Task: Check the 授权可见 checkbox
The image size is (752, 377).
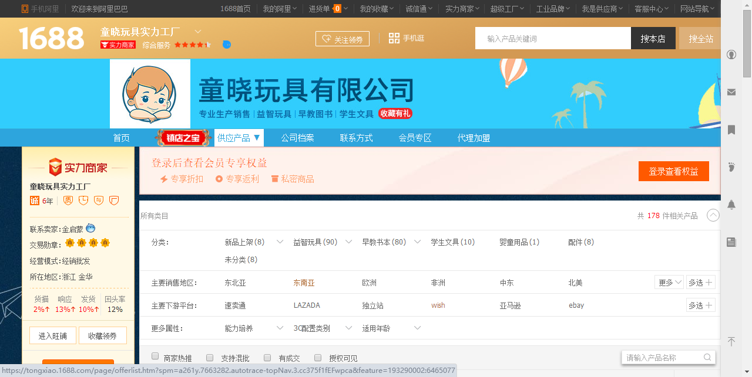Action: coord(318,357)
